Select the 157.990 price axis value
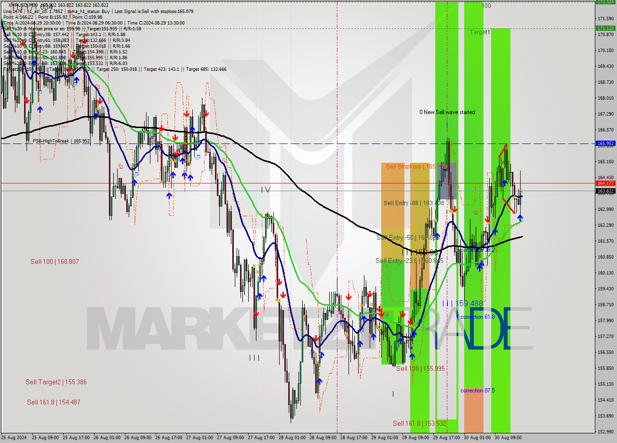 pos(605,321)
